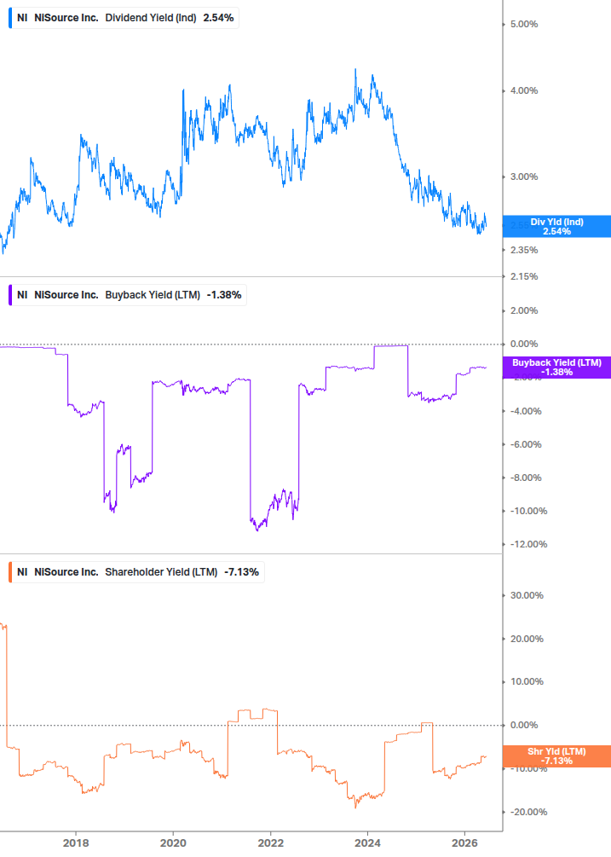Click the 2024 label on time axis
The height and width of the screenshot is (857, 611).
click(367, 843)
